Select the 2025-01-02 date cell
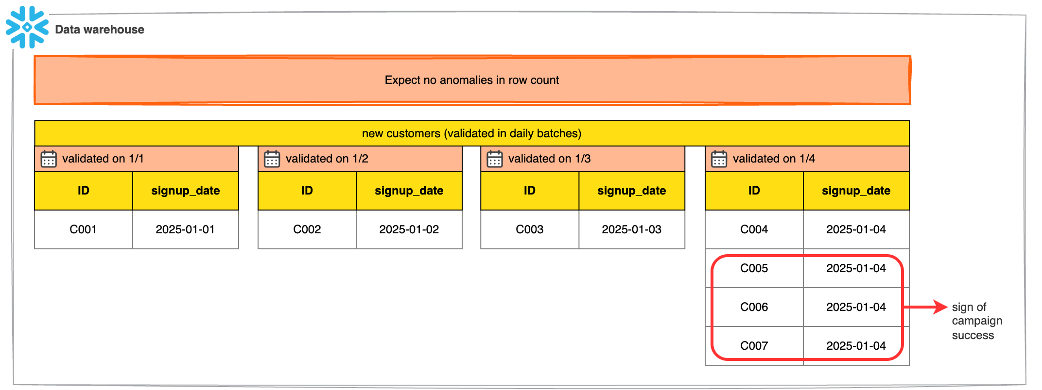1042x390 pixels. pyautogui.click(x=409, y=229)
